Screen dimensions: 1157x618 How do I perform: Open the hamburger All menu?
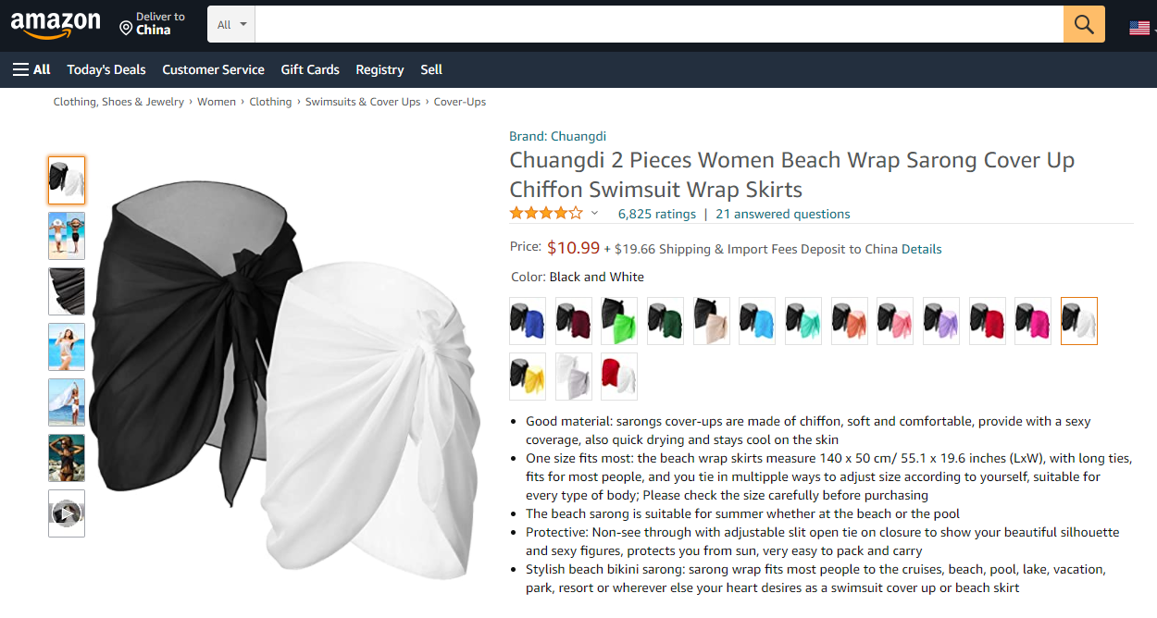point(31,69)
